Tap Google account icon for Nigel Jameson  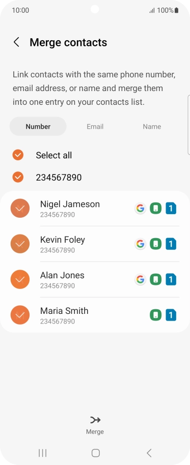click(x=140, y=209)
